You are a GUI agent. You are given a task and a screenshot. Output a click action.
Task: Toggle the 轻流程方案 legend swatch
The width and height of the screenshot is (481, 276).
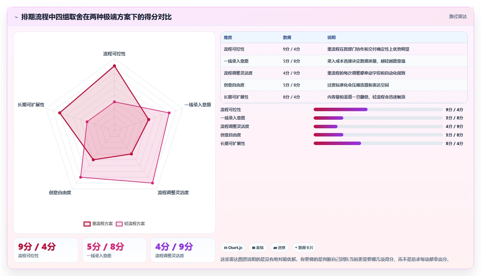[x=119, y=224]
